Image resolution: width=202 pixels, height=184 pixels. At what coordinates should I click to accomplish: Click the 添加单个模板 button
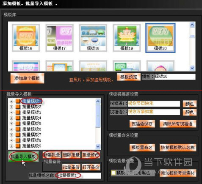27,78
